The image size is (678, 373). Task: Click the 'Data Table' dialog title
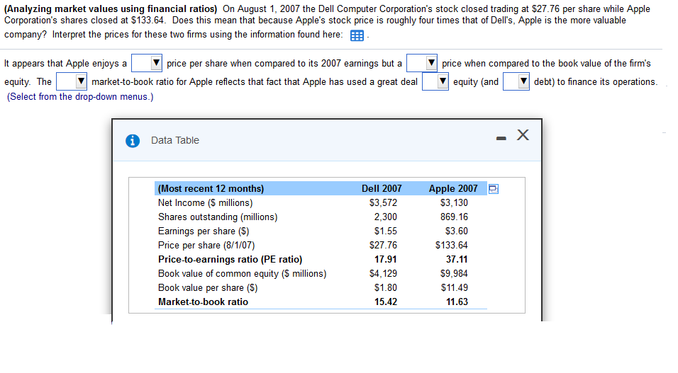coord(175,140)
